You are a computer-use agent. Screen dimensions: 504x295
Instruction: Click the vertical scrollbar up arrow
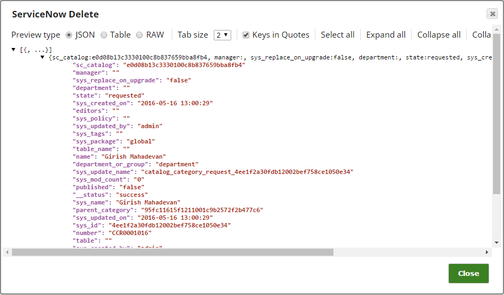[x=496, y=29]
